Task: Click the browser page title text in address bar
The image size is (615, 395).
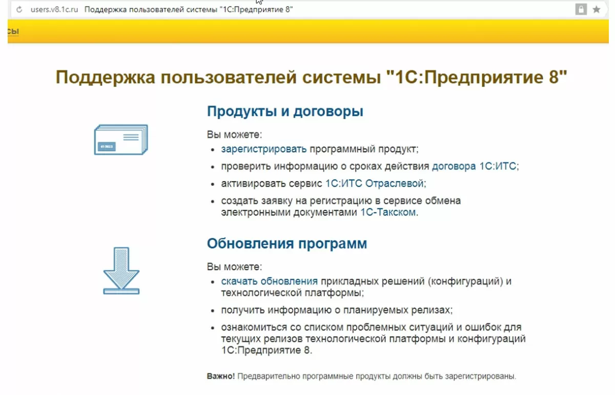Action: click(189, 10)
